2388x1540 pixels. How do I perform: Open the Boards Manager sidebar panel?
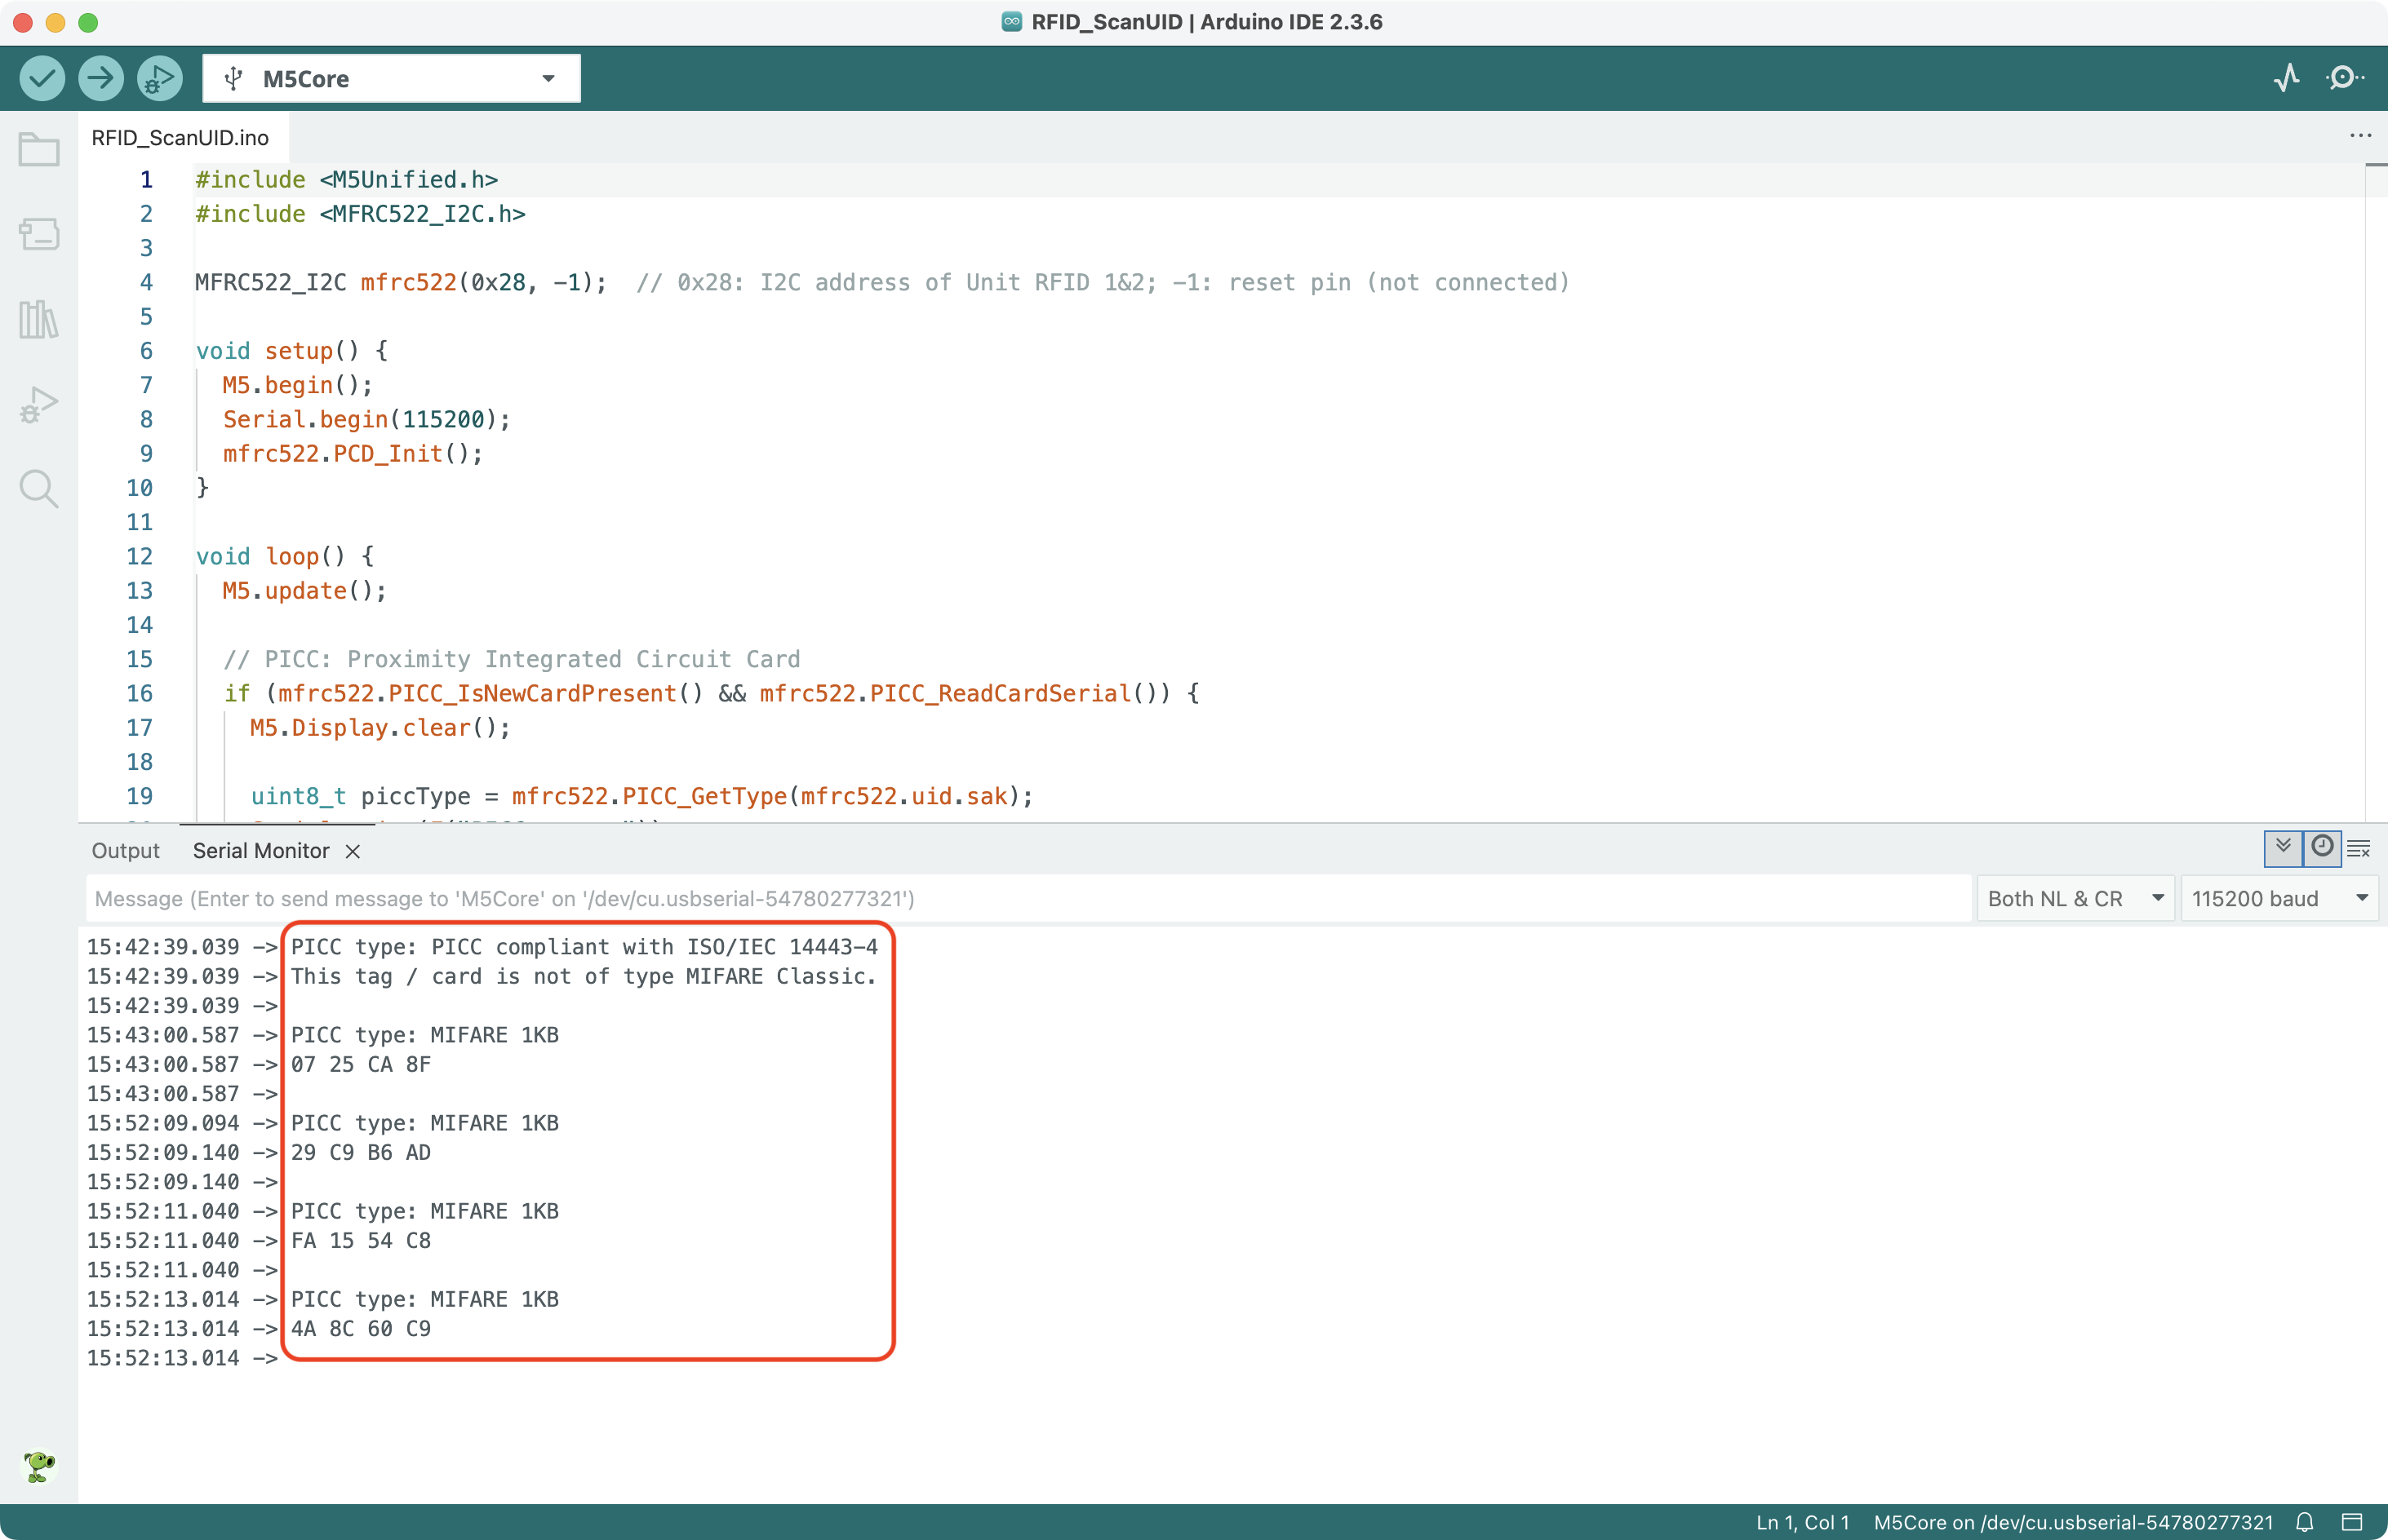click(39, 234)
